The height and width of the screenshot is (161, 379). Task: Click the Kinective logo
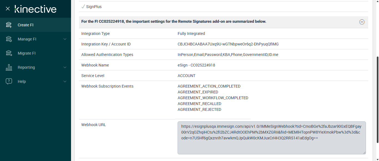[x=36, y=9]
